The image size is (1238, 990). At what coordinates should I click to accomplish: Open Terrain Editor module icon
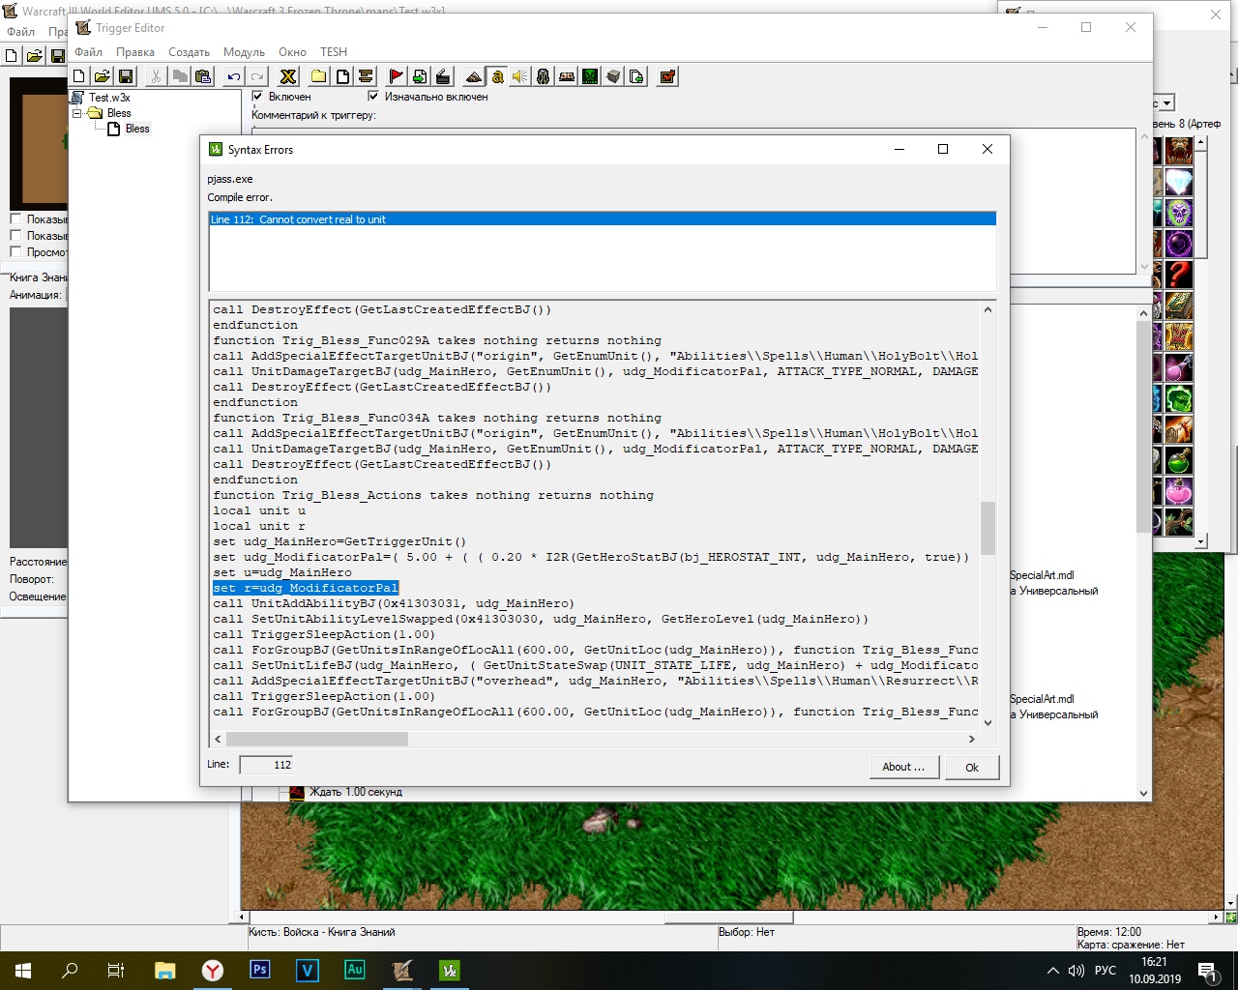[474, 76]
